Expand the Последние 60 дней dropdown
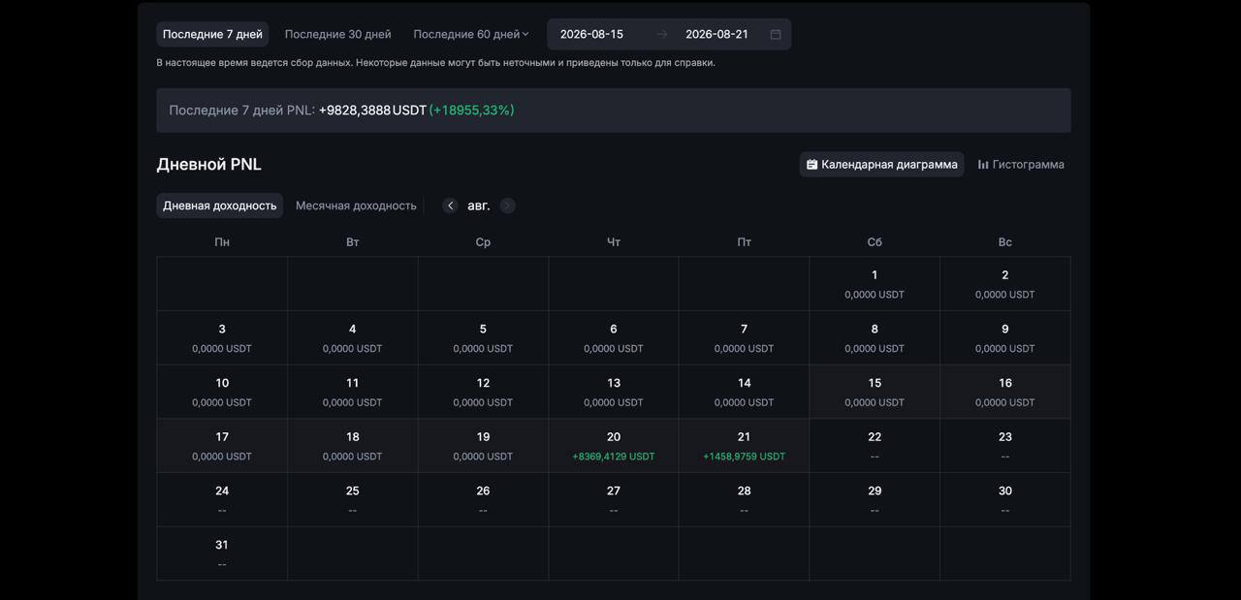Viewport: 1241px width, 600px height. [471, 34]
